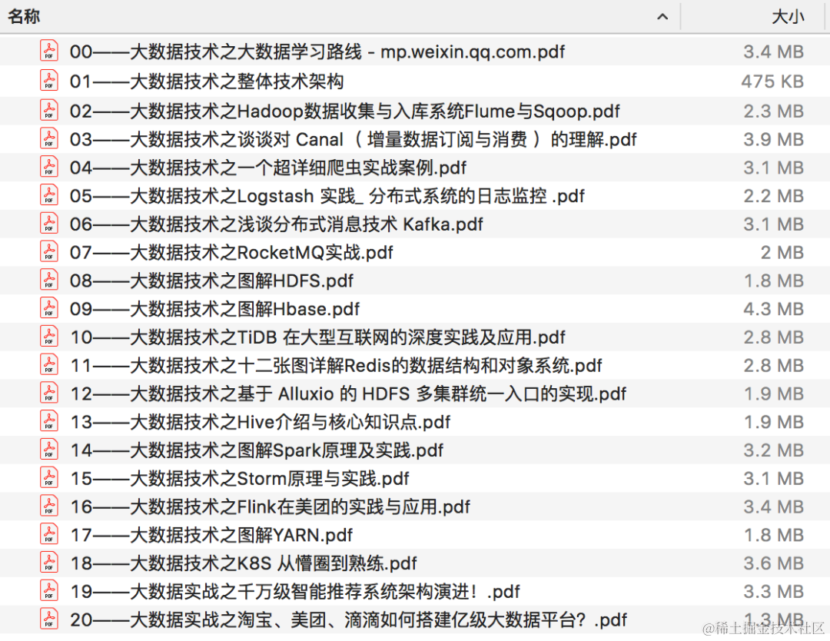
Task: Click the PDF icon of 13 Hive file
Action: point(48,421)
